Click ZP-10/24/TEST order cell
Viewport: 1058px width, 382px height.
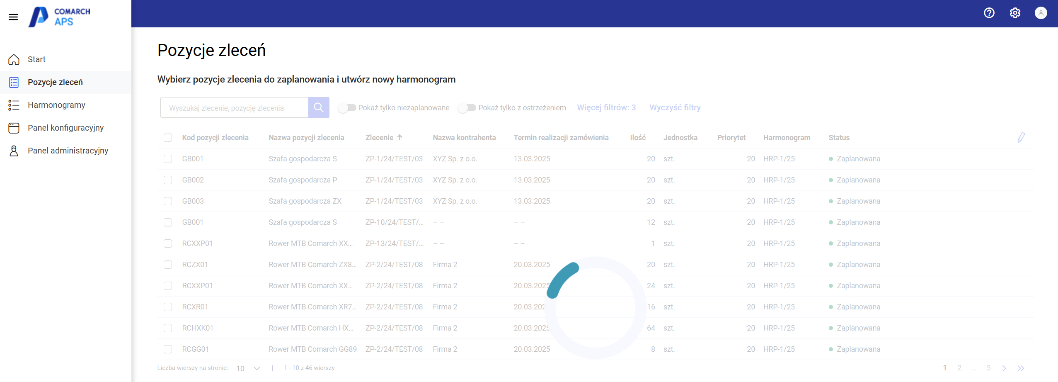394,222
